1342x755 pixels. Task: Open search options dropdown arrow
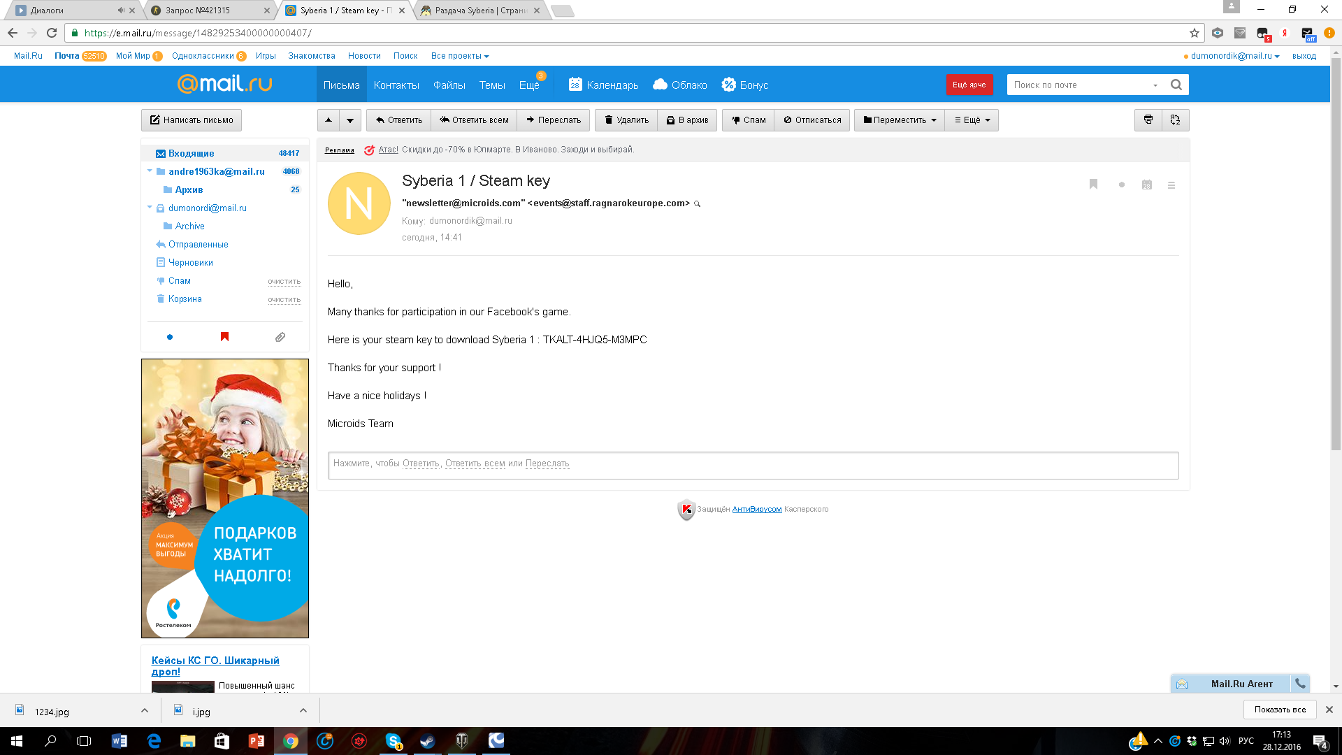point(1155,85)
